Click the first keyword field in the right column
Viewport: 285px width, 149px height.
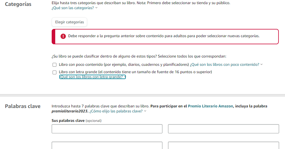tap(223, 129)
